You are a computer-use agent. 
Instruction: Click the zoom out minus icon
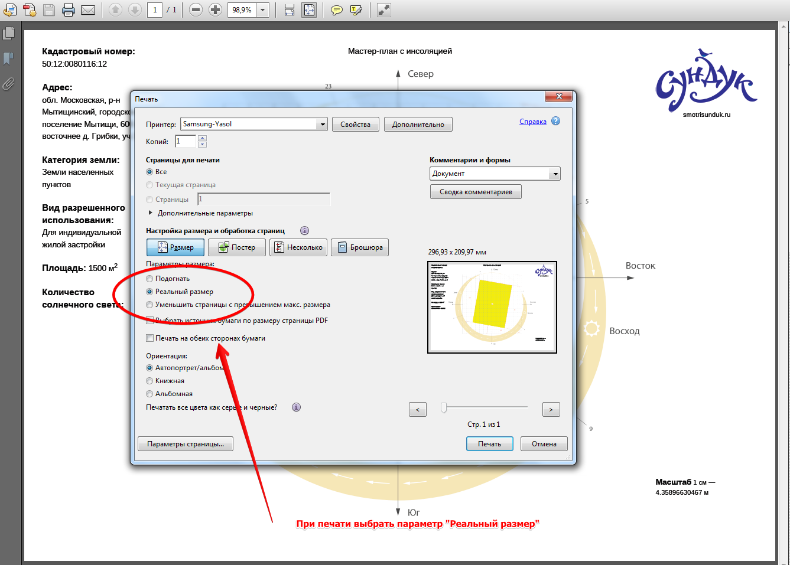coord(196,10)
